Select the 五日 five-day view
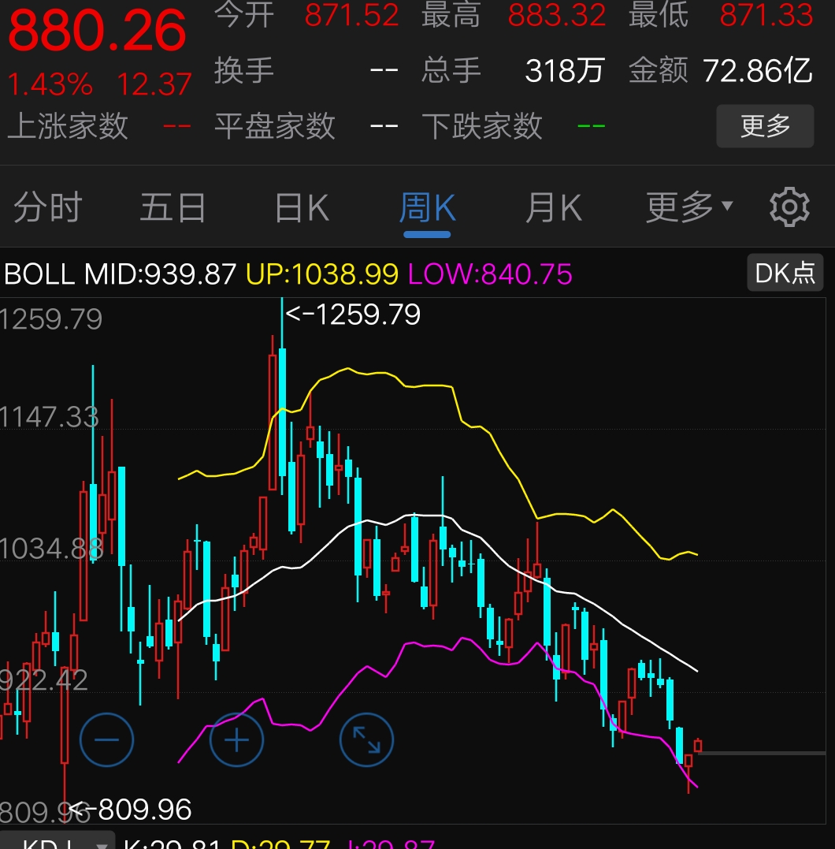 coord(173,207)
